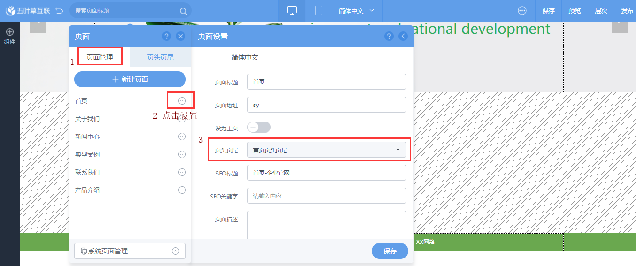Image resolution: width=636 pixels, height=266 pixels.
Task: Toggle the 设为主页 switch
Action: [259, 127]
